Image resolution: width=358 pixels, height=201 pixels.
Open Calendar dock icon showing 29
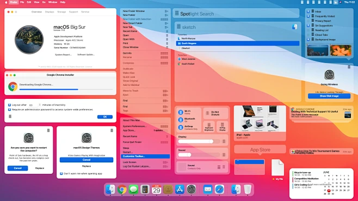tap(156, 190)
